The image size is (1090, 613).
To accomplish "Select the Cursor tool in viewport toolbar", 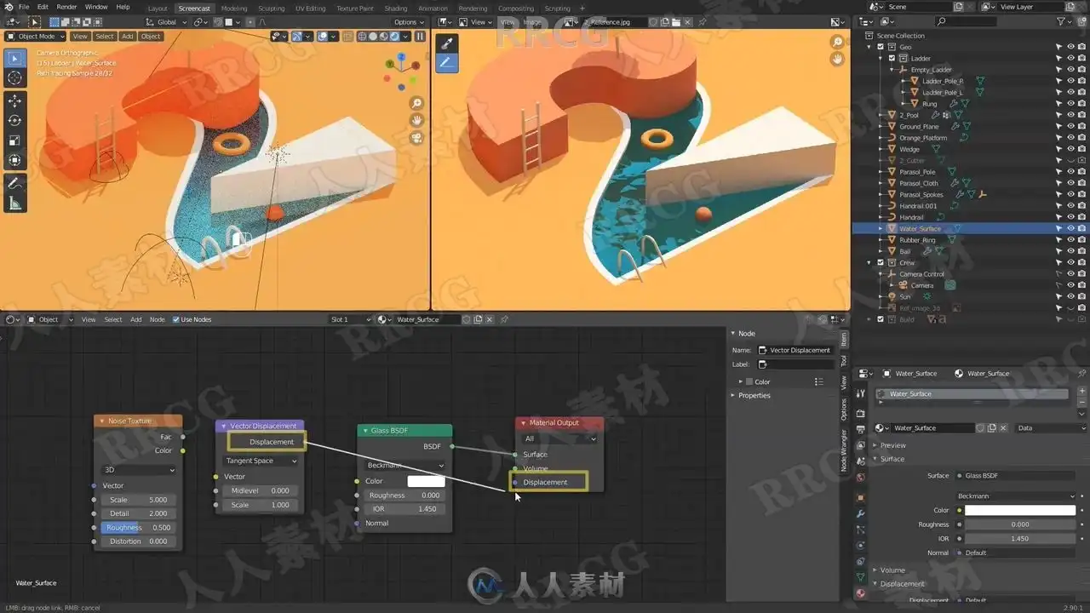I will [x=14, y=77].
